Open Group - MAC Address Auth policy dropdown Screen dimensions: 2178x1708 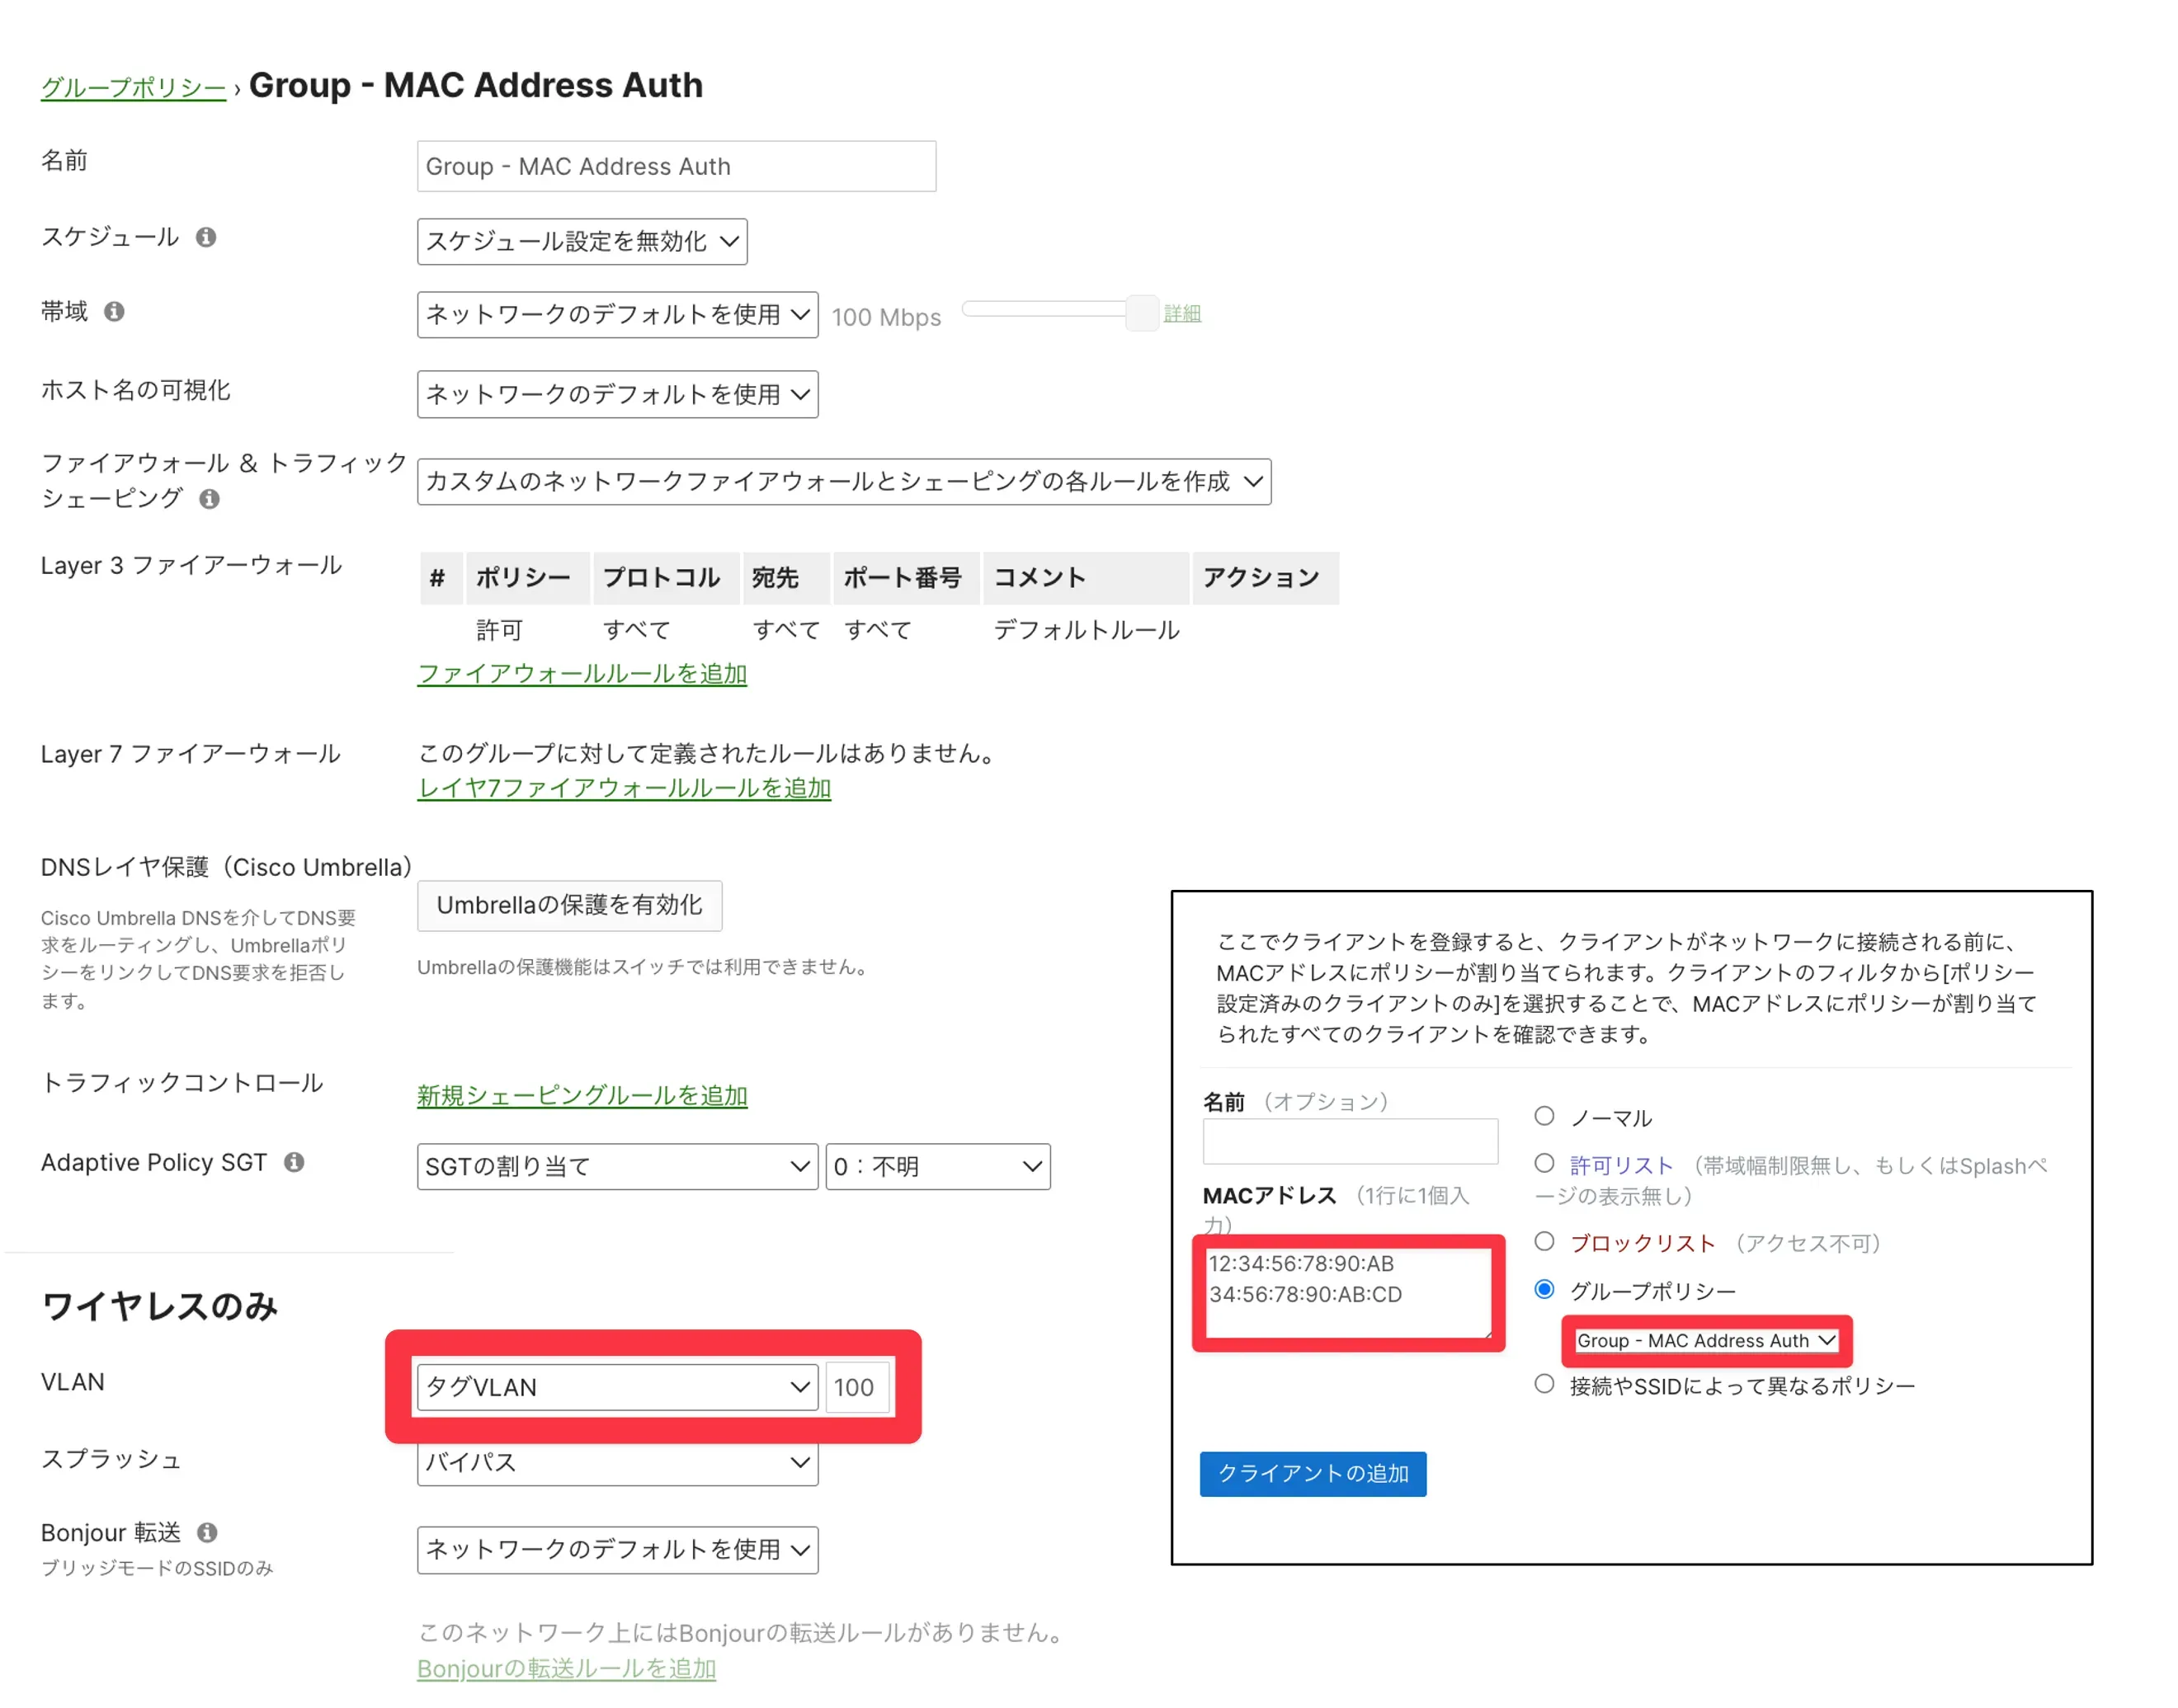[x=1707, y=1342]
